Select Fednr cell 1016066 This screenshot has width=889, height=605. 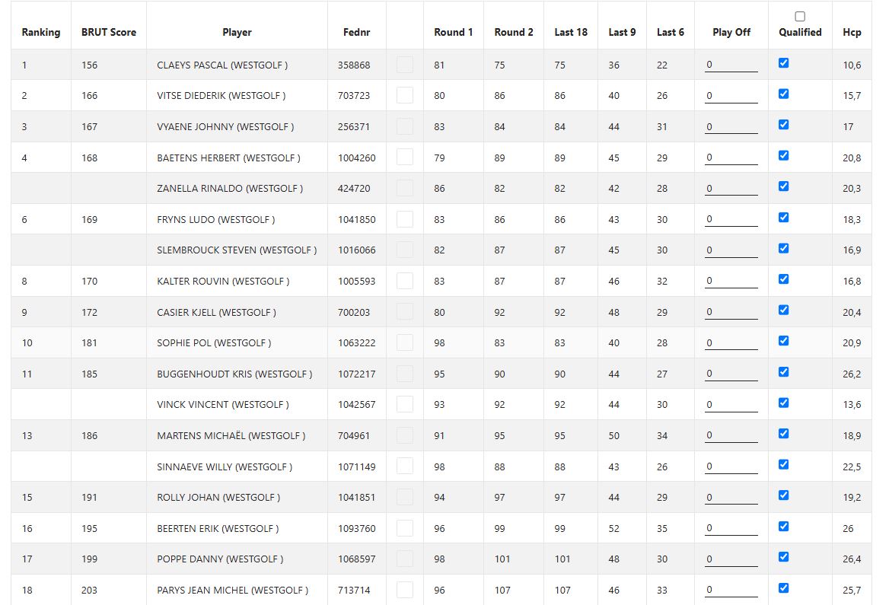click(357, 250)
